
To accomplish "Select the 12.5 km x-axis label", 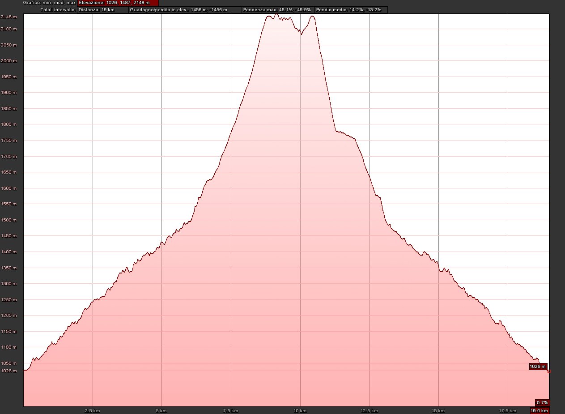I will coord(369,410).
